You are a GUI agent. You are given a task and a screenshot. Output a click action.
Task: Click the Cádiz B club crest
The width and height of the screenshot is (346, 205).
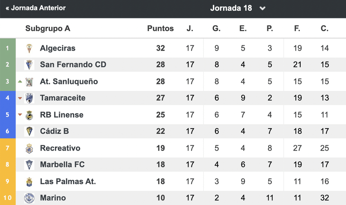(x=29, y=131)
